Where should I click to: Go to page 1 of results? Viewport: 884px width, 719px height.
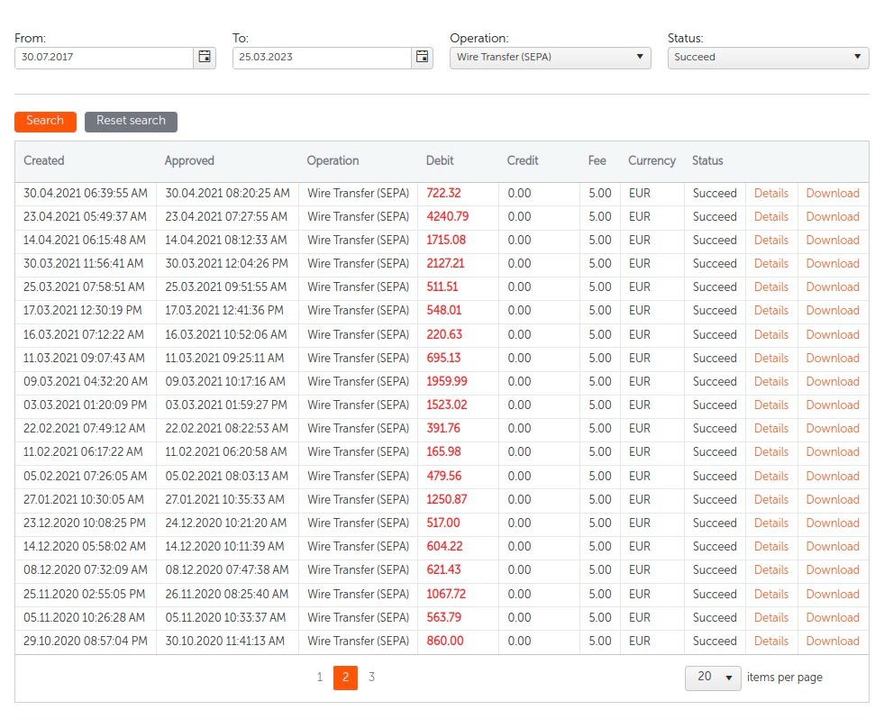point(319,678)
